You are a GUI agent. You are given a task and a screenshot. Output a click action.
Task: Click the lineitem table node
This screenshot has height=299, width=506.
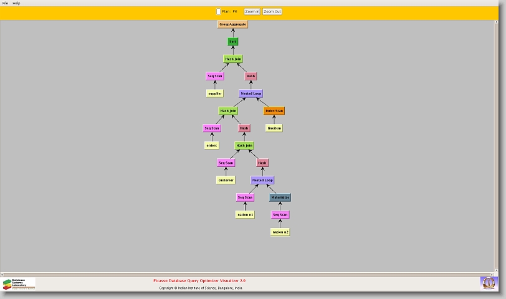[x=274, y=128]
